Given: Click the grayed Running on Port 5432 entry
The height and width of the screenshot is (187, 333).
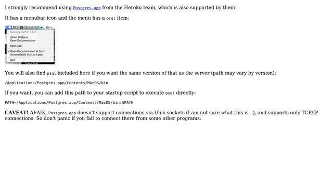Looking at the screenshot, I should pos(23,32).
